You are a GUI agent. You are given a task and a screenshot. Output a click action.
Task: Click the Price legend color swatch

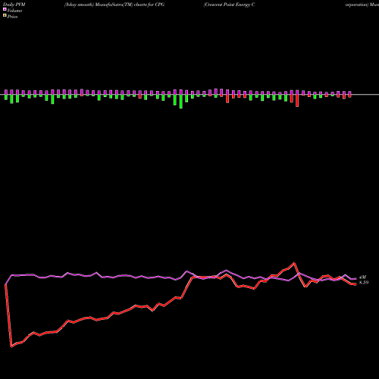(5, 16)
